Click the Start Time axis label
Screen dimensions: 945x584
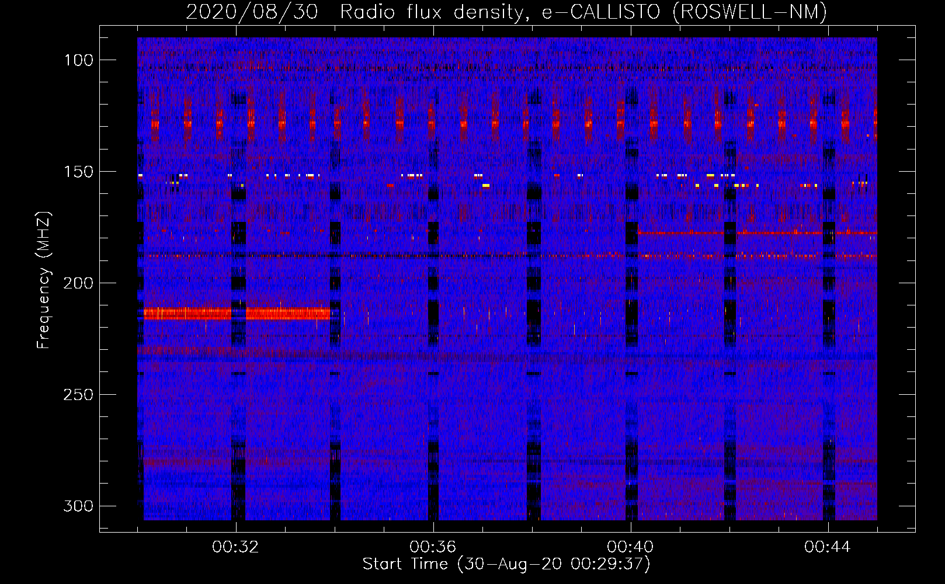[506, 564]
